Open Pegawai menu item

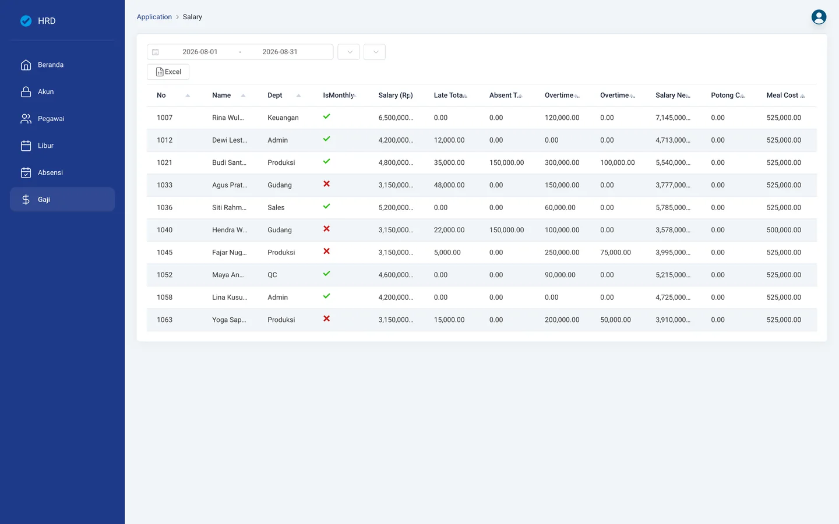coord(62,119)
